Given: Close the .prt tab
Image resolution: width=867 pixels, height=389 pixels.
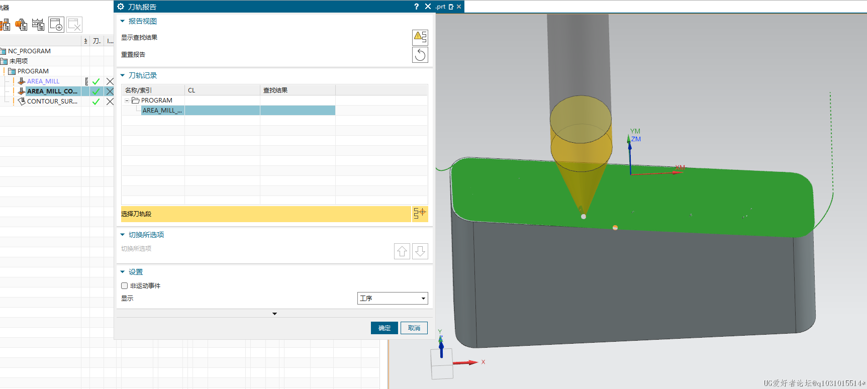Looking at the screenshot, I should click(x=459, y=7).
